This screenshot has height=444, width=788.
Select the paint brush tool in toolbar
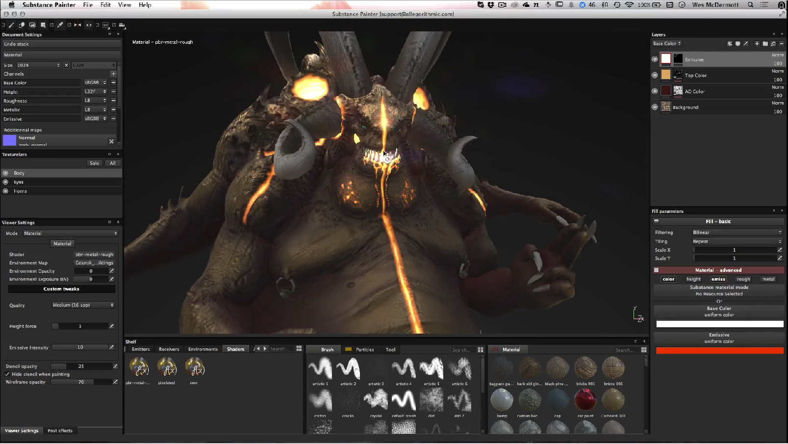pos(12,25)
